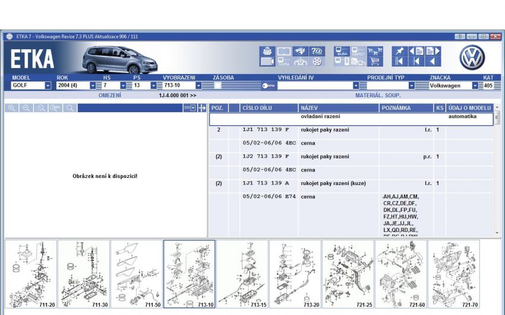Viewport: 505px width, 315px height.
Task: Click the ?@ help inquiry icon
Action: 317,51
